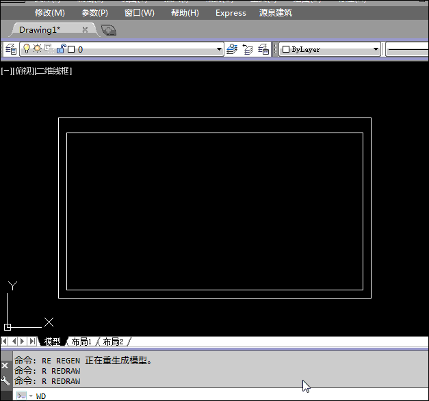Open the Layer States Manager icon
The width and height of the screenshot is (429, 401).
click(x=263, y=49)
